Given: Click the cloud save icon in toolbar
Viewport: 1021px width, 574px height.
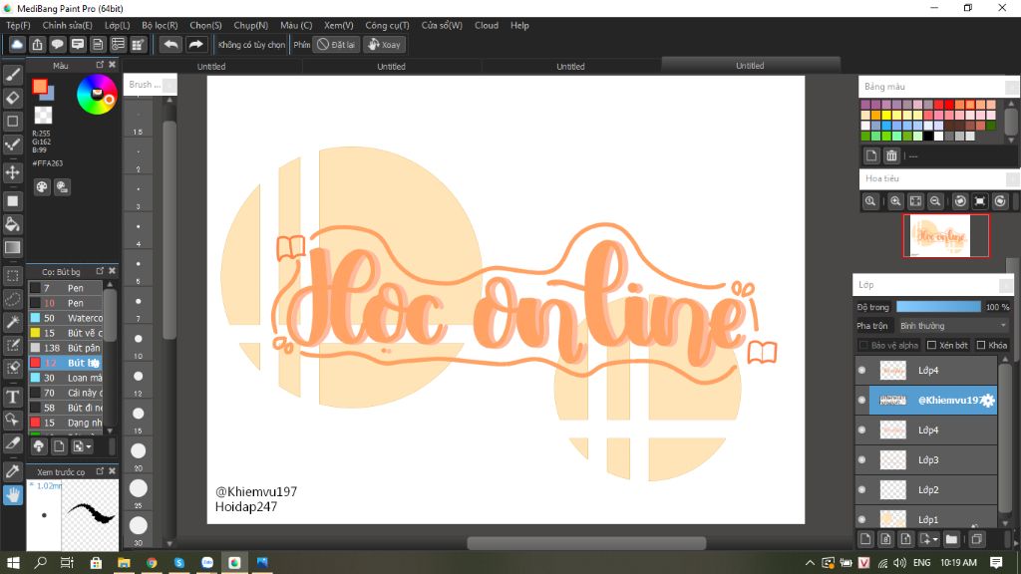Looking at the screenshot, I should click(17, 44).
